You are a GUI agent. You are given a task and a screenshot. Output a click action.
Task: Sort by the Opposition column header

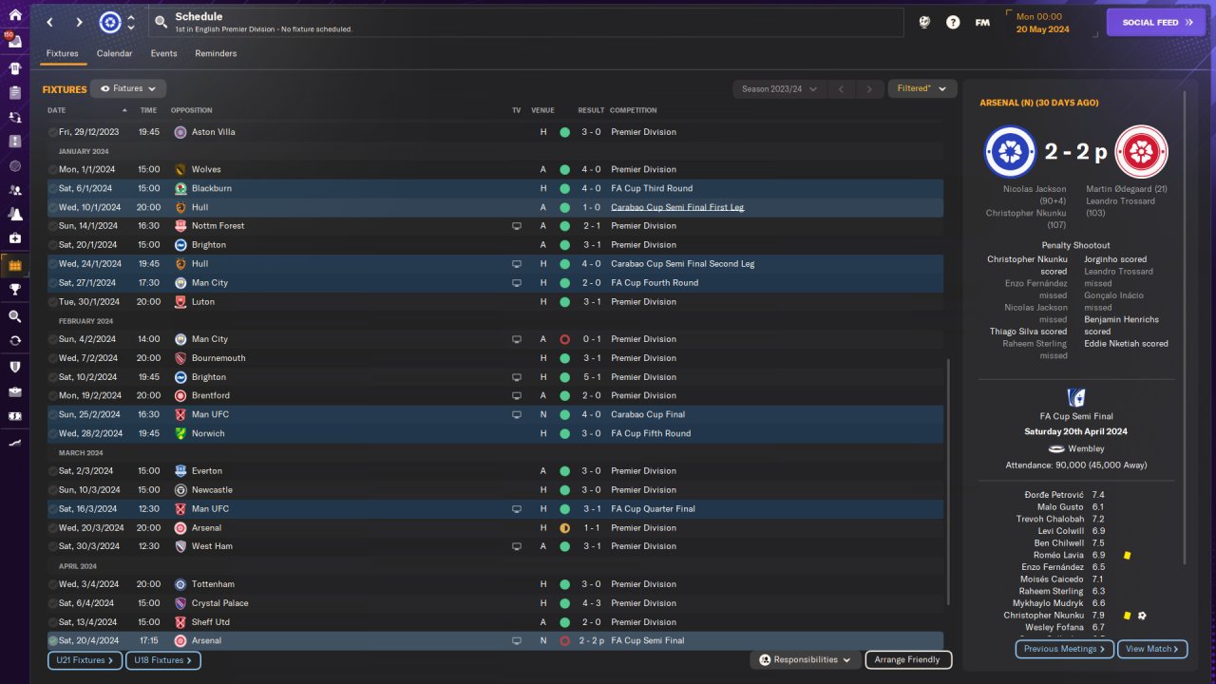pos(192,110)
